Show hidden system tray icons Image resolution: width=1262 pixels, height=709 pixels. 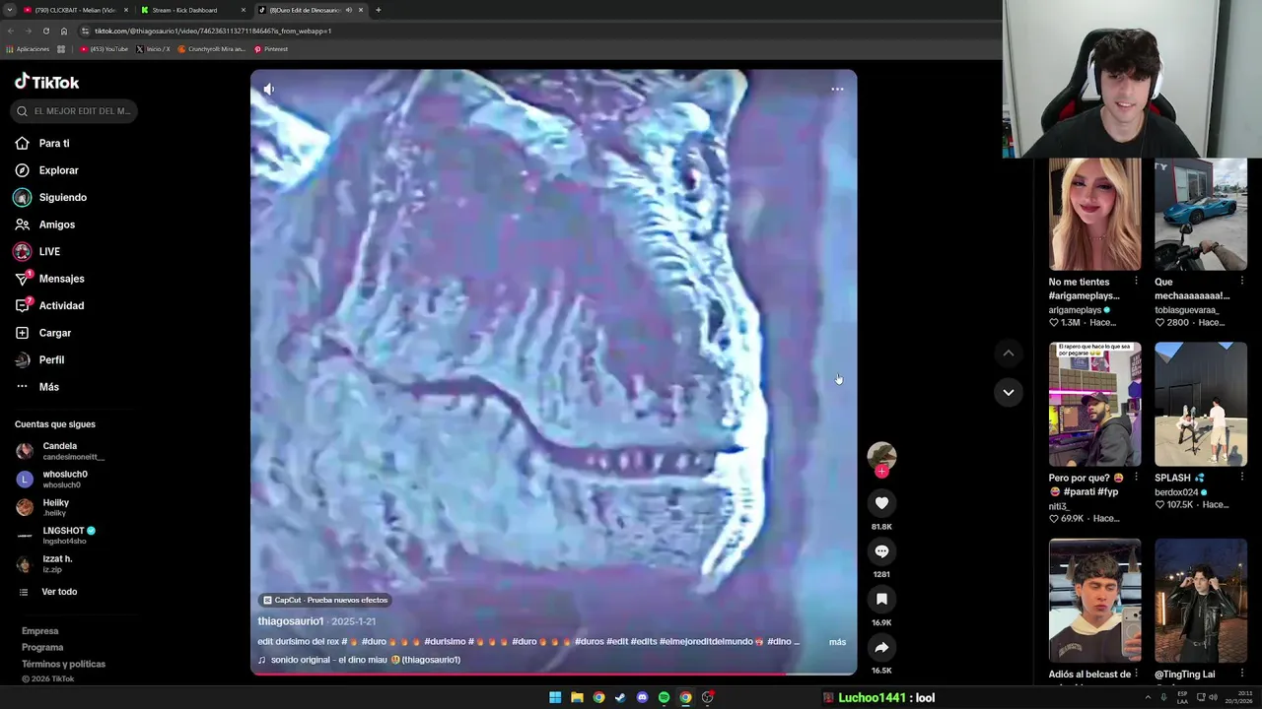(1148, 697)
